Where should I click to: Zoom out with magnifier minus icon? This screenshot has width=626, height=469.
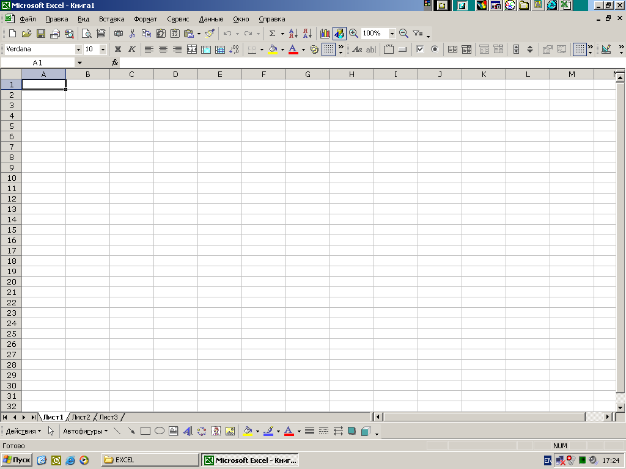click(403, 34)
